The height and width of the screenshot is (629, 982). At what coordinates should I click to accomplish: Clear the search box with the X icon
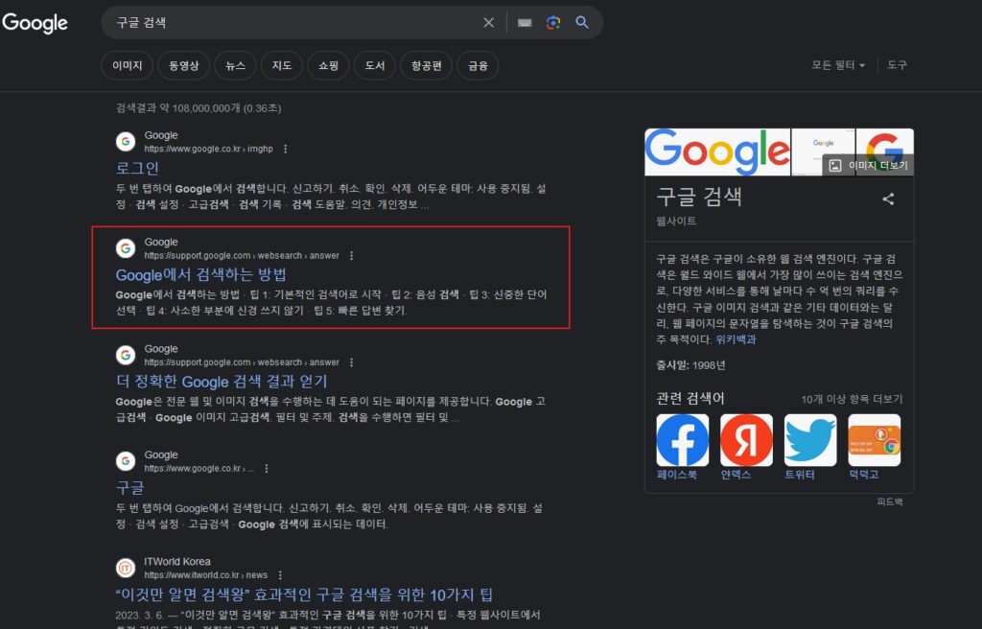(x=488, y=23)
